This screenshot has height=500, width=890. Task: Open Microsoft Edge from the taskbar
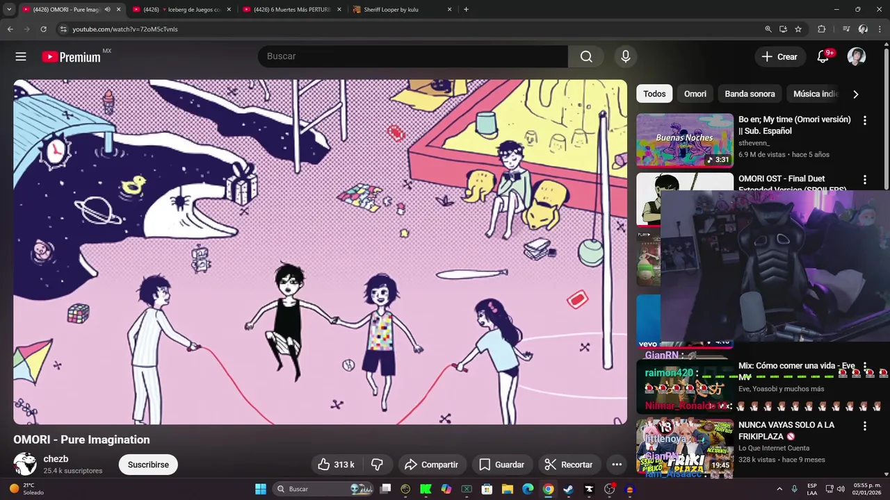tap(528, 489)
